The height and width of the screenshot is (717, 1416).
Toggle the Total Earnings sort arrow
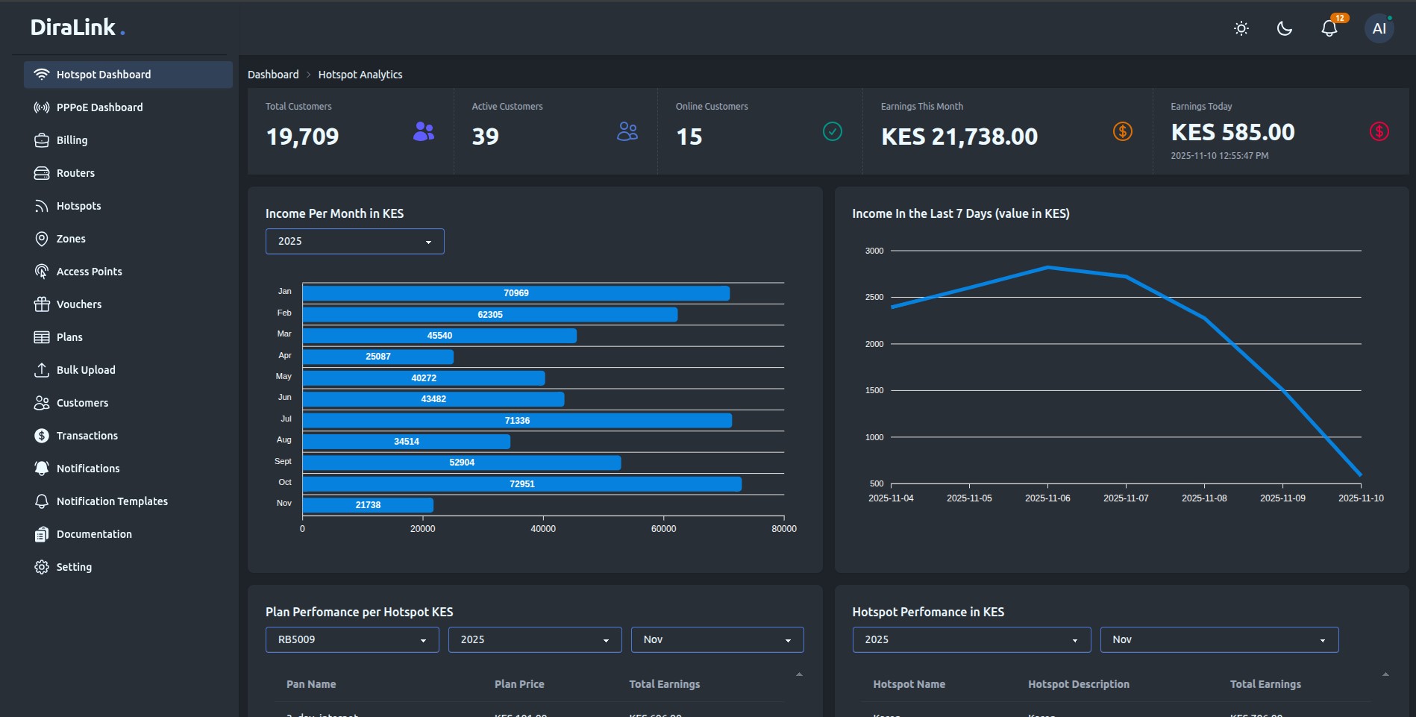[799, 674]
